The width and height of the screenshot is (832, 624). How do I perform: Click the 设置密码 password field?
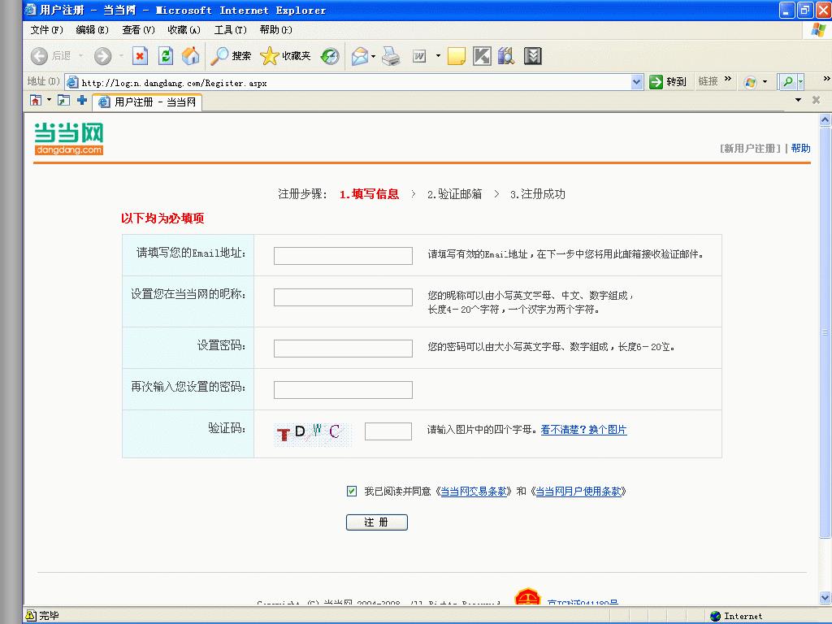click(x=344, y=348)
